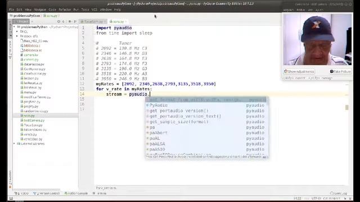The width and height of the screenshot is (360, 202).
Task: Open the Run menu
Action: [x=76, y=10]
